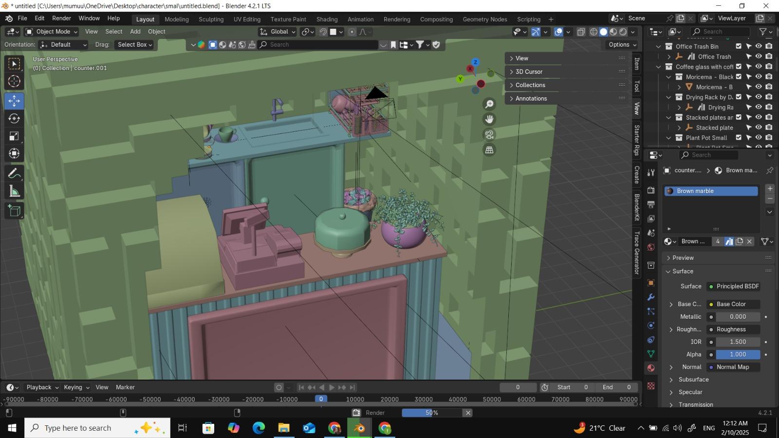Open Orientation Default dropdown
779x438 pixels.
[63, 45]
